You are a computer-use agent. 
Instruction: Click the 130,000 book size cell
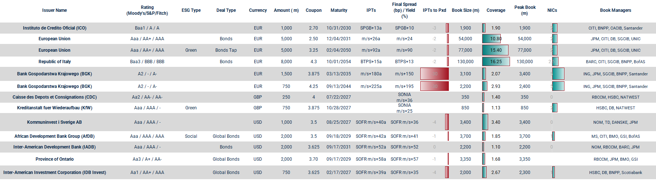tap(465, 62)
